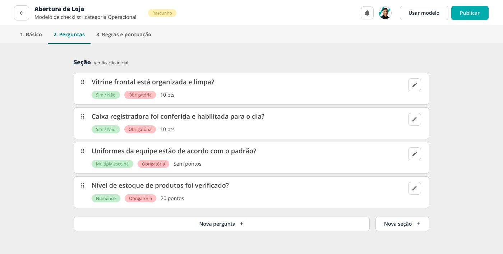Click the Sim / Não tag on Vitrine question
This screenshot has width=503, height=254.
click(106, 95)
